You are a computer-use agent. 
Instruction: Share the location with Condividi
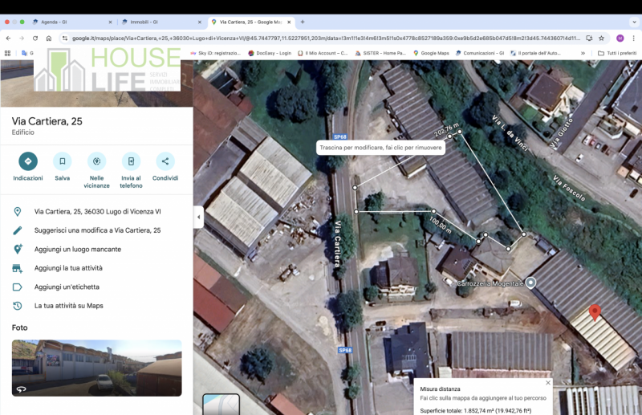coord(165,161)
